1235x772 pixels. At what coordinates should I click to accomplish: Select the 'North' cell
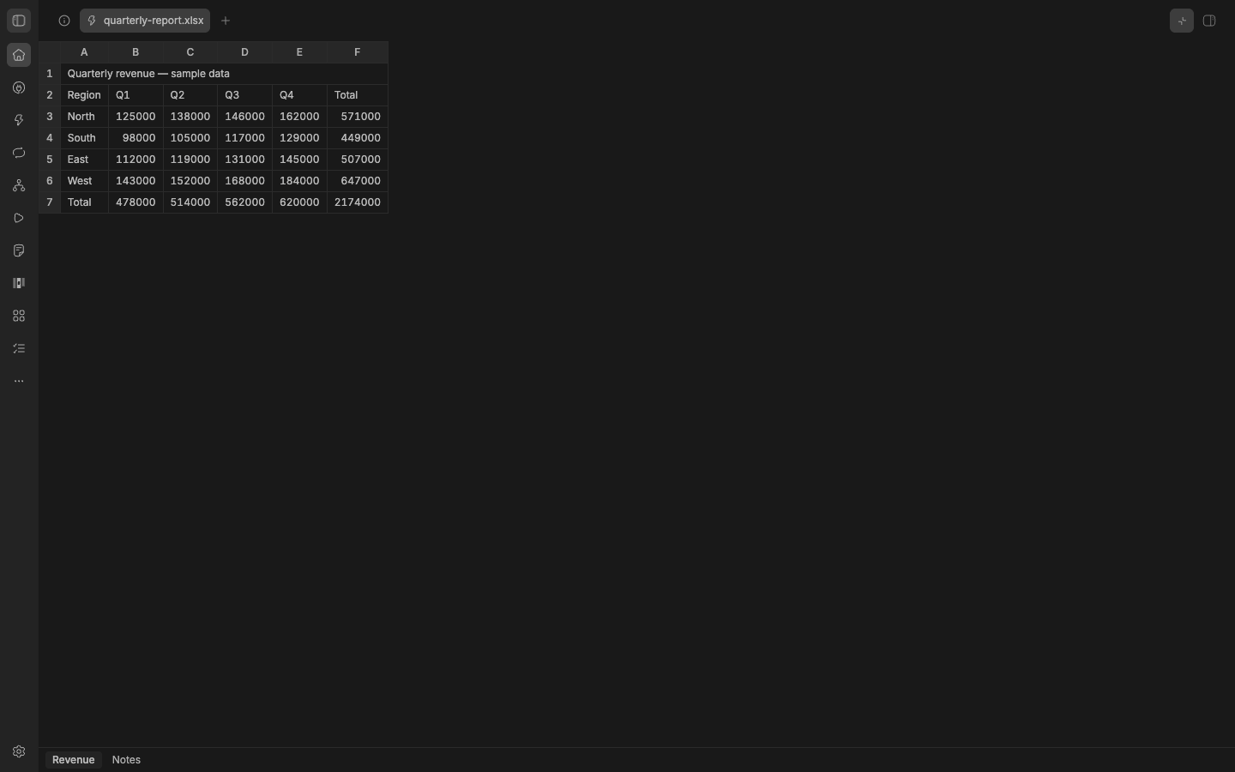click(x=84, y=117)
